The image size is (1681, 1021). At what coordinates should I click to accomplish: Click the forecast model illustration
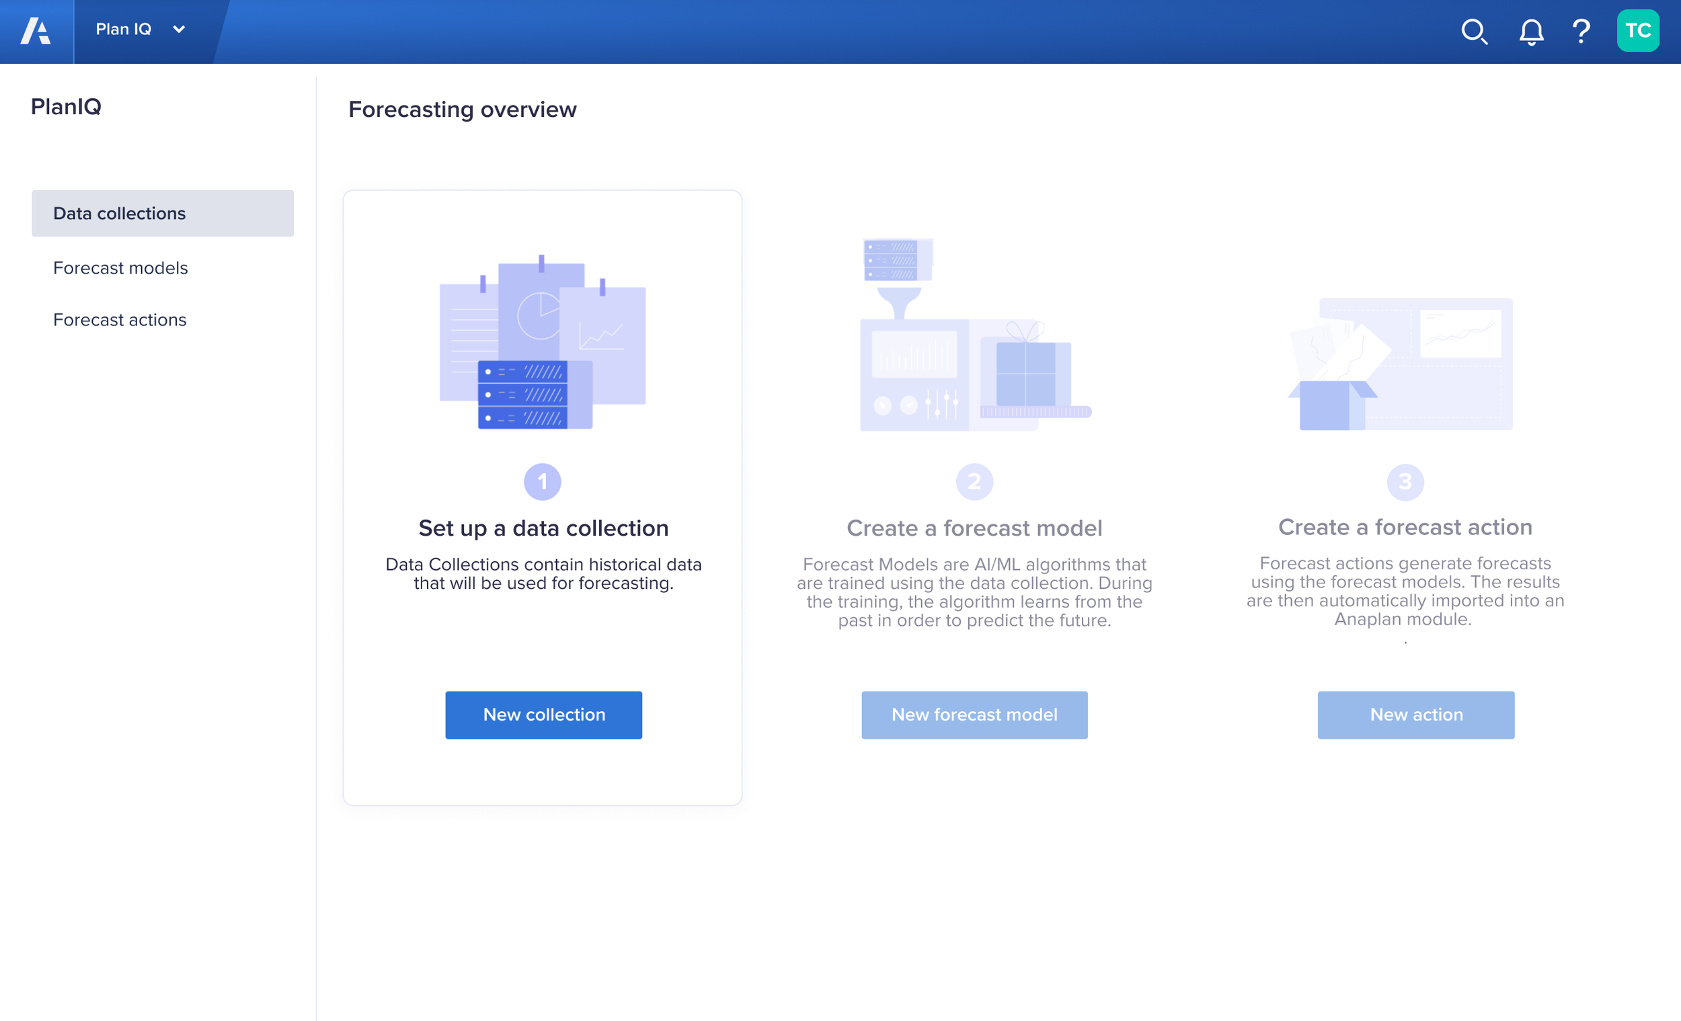[x=974, y=335]
